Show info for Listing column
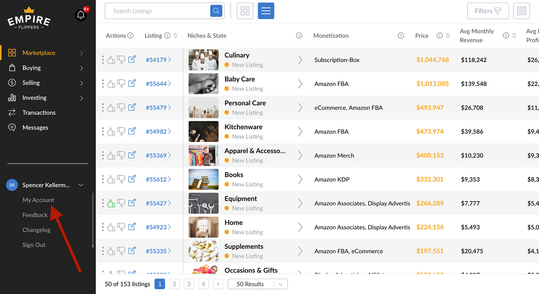This screenshot has width=539, height=294. pos(167,35)
